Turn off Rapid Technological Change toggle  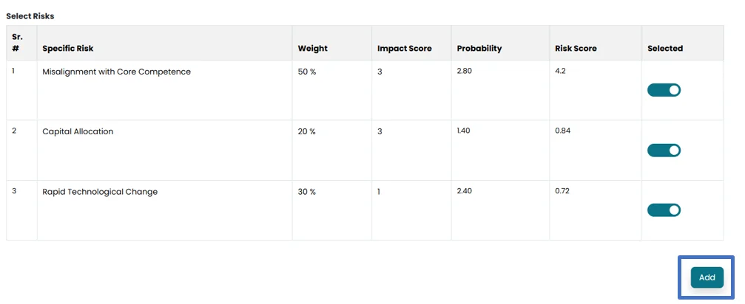(664, 210)
